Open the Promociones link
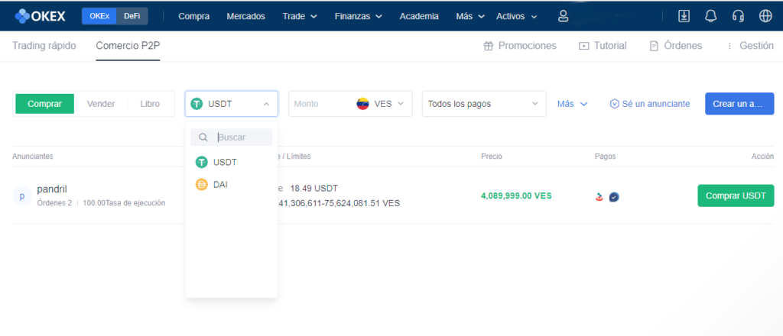783x336 pixels. point(520,46)
